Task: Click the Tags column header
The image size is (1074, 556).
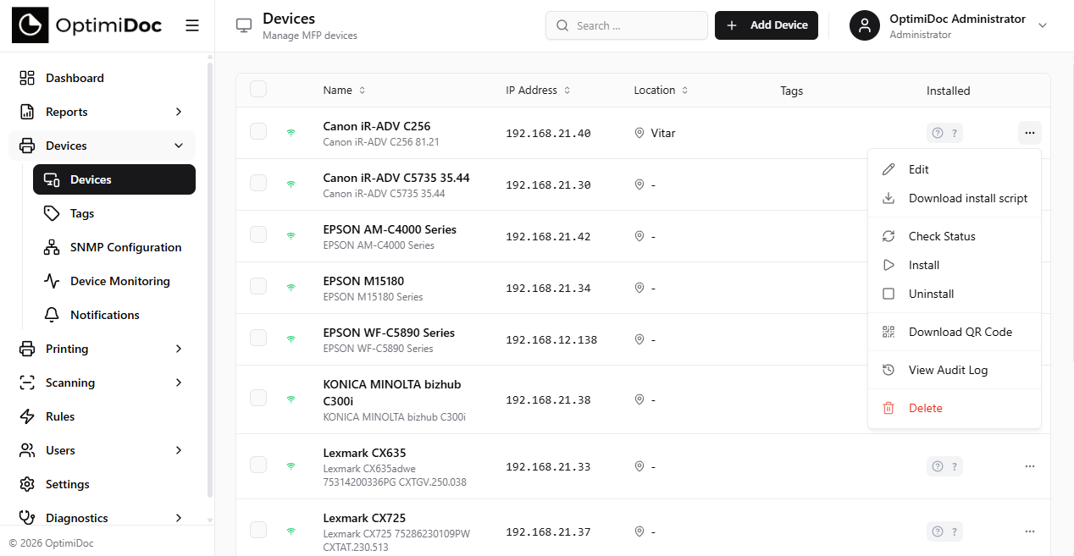Action: [791, 91]
